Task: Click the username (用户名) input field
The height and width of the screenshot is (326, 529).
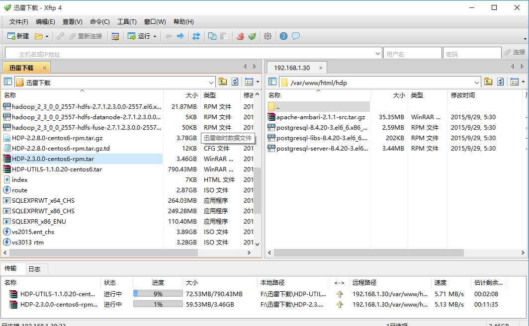Action: click(412, 53)
